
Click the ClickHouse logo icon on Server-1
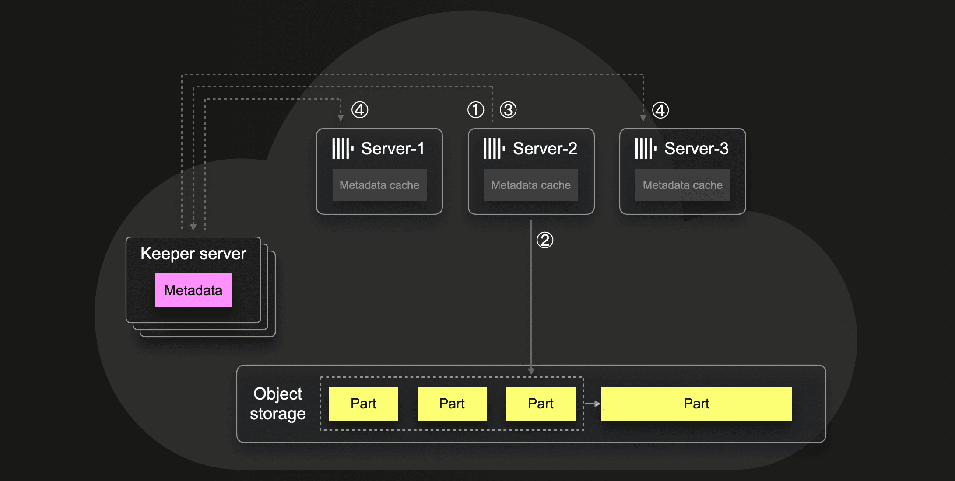tap(343, 149)
